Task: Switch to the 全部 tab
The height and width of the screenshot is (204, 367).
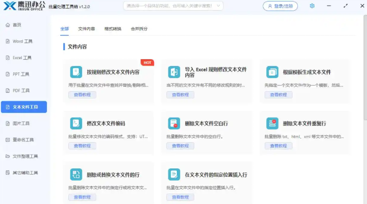Action: 64,29
